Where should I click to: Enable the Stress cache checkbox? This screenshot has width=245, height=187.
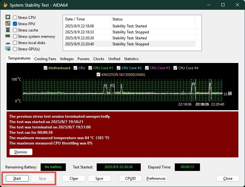(15, 30)
